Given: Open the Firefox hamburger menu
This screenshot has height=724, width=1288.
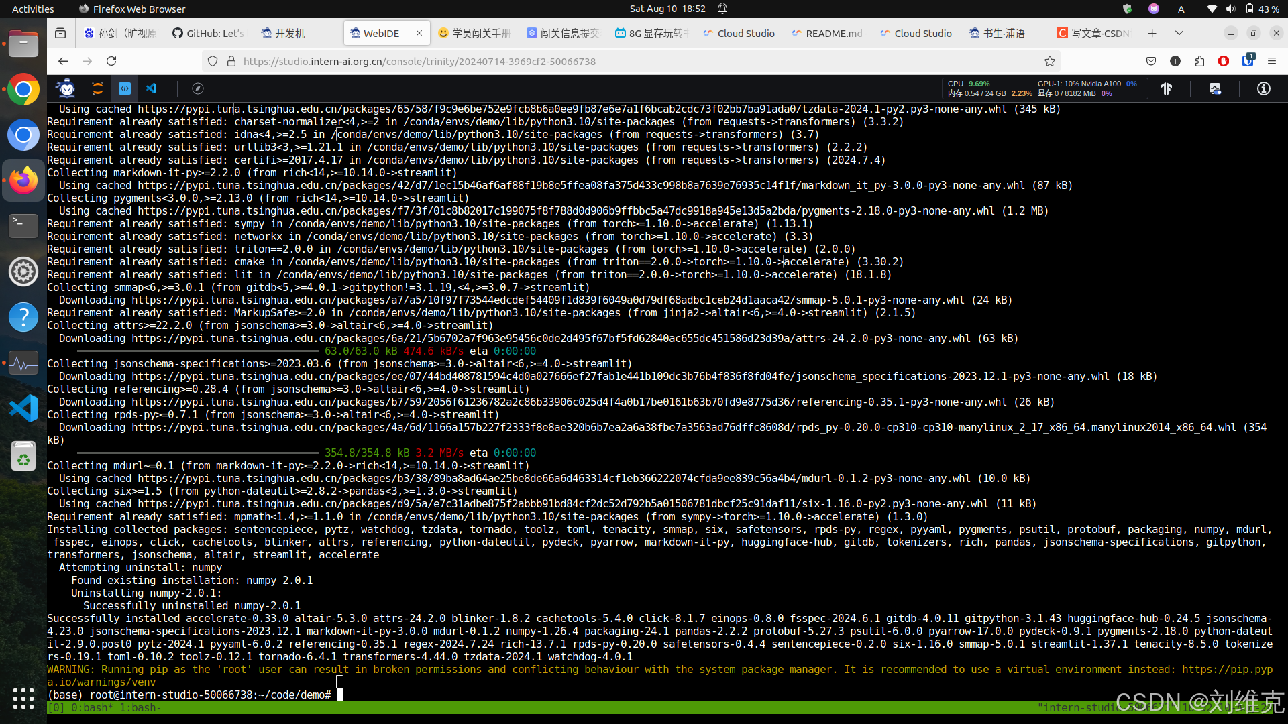Looking at the screenshot, I should coord(1272,61).
